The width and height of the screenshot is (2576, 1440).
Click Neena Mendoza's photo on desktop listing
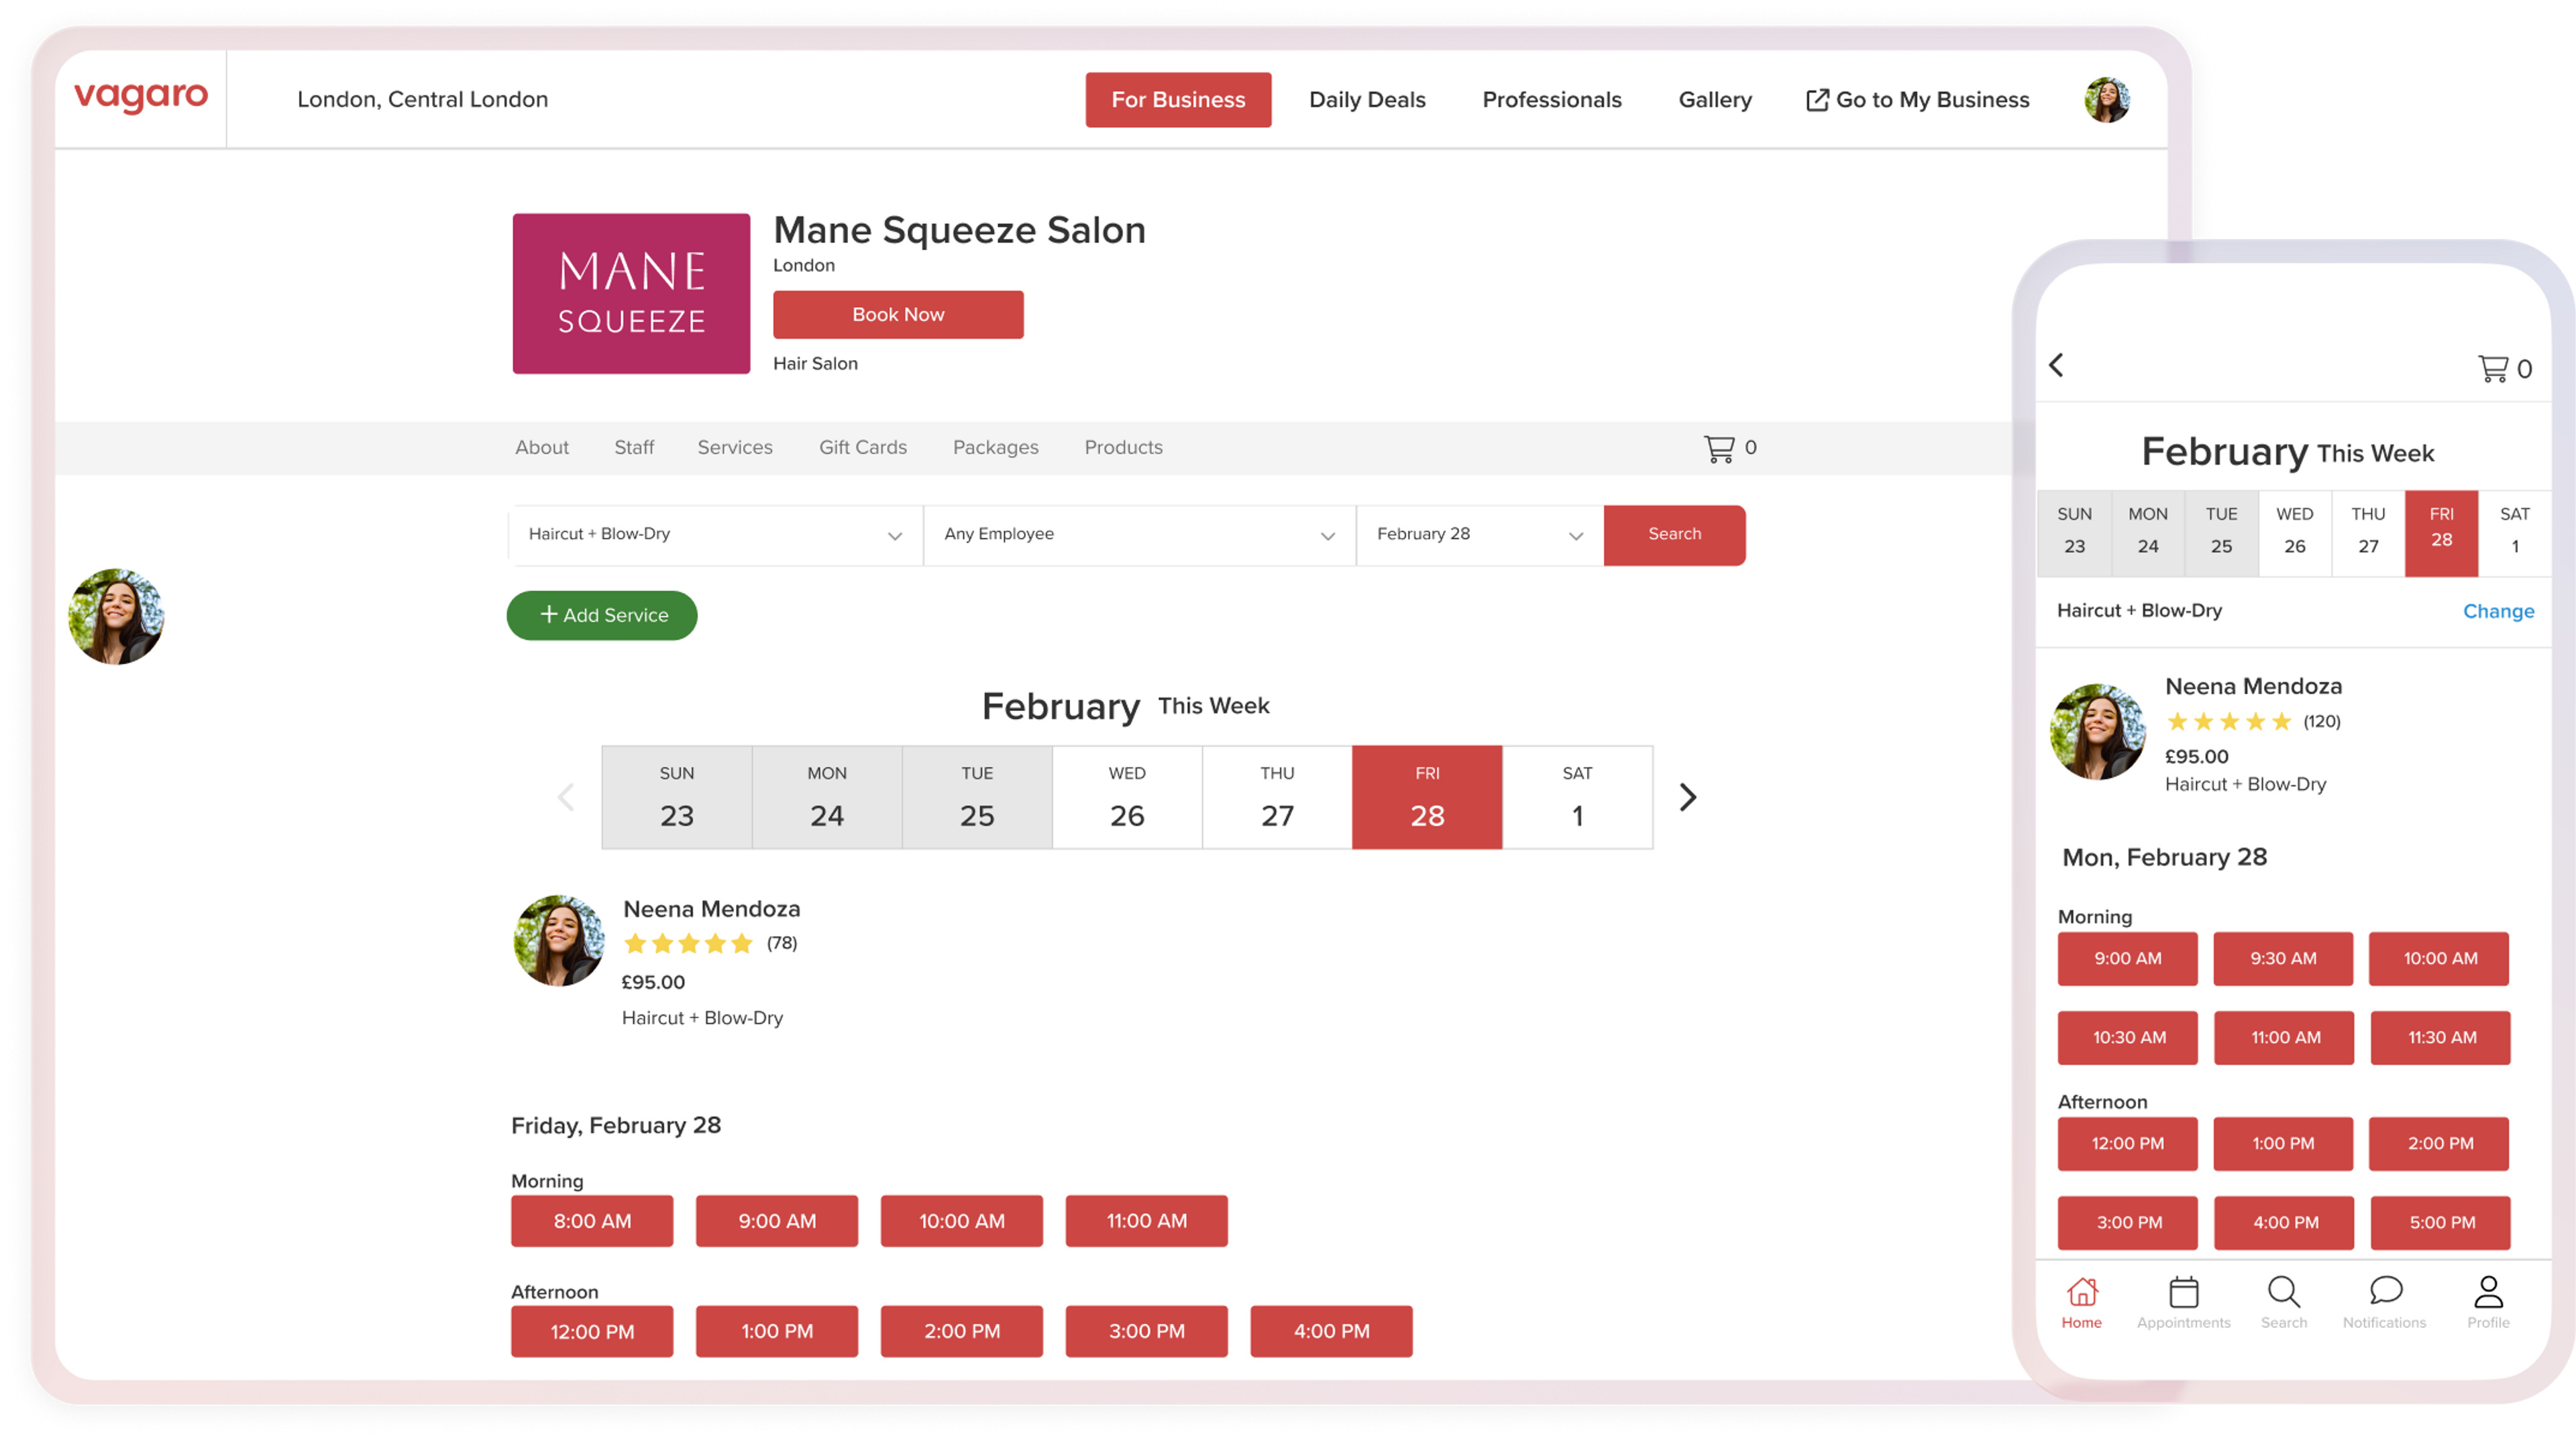tap(559, 941)
